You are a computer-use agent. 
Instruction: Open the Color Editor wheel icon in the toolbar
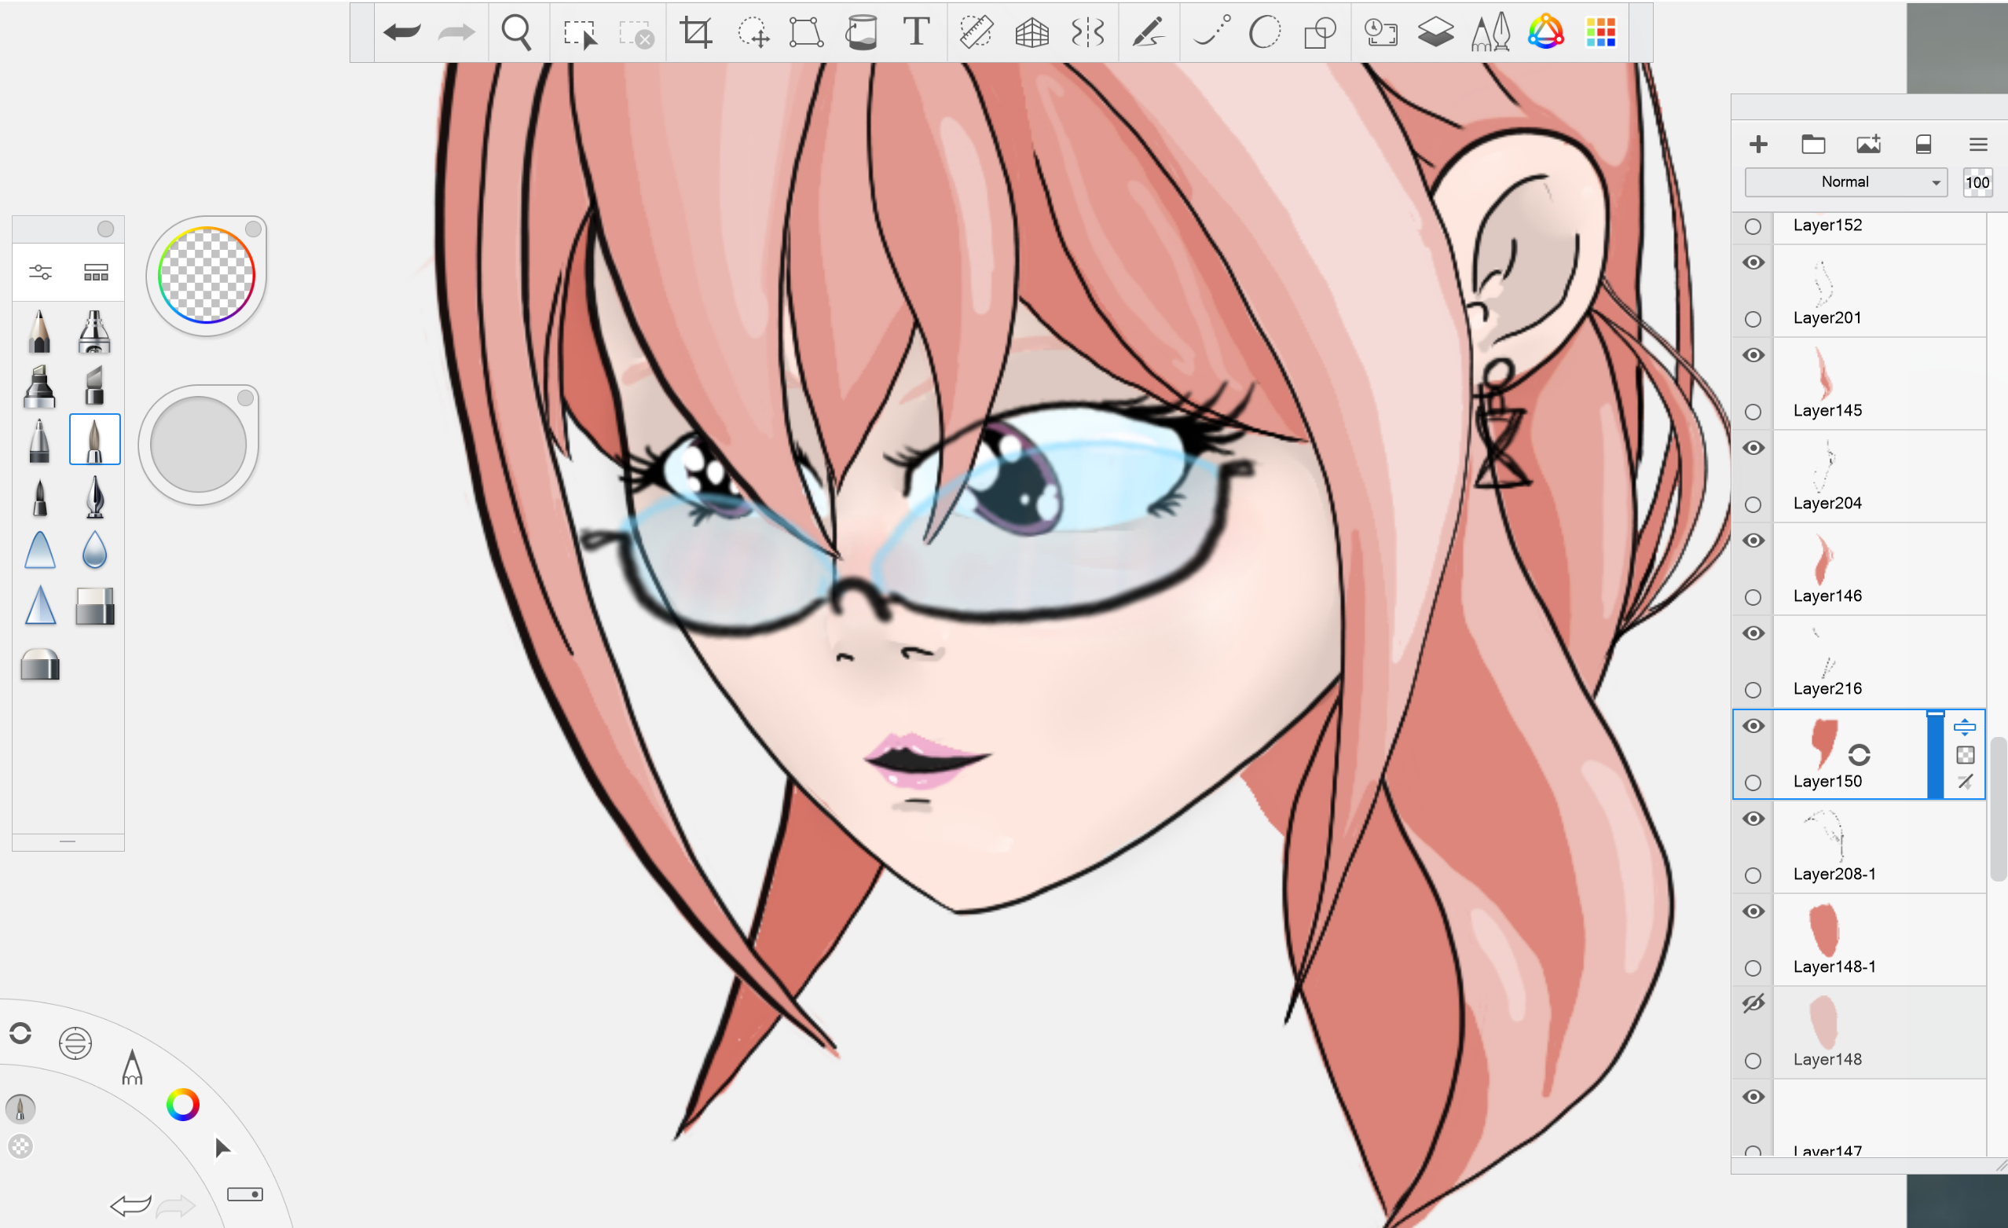pos(1545,32)
